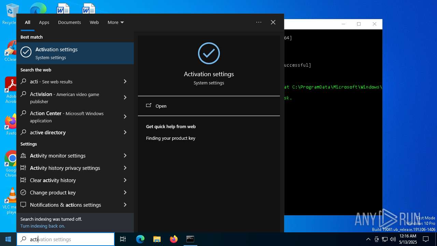Maximize the command prompt window

[359, 24]
